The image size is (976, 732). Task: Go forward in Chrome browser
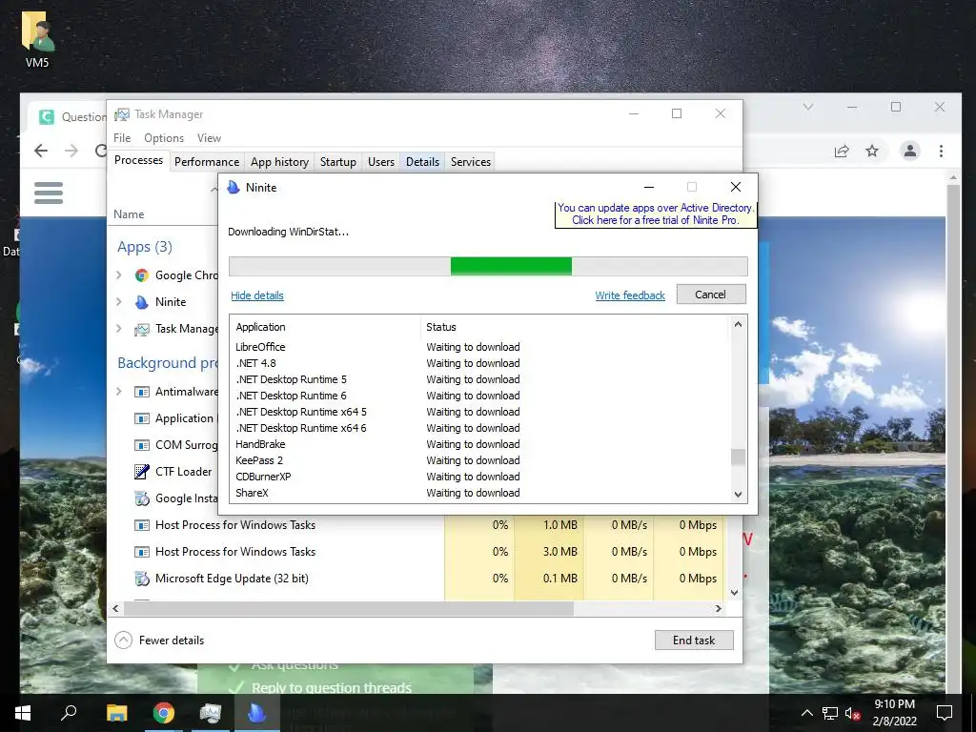coord(71,151)
